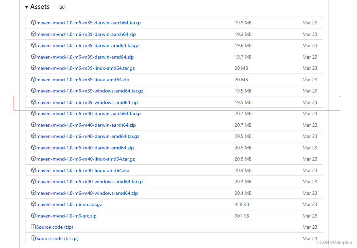The width and height of the screenshot is (357, 248).
Task: Download maven-mvnd-1.0-m6-m39-darwin-aarch64.zip
Action: click(86, 34)
